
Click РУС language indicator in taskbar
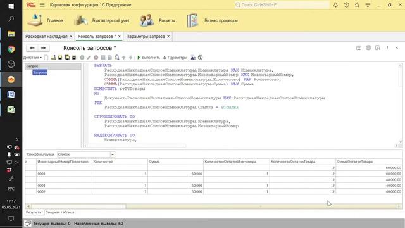pyautogui.click(x=11, y=189)
